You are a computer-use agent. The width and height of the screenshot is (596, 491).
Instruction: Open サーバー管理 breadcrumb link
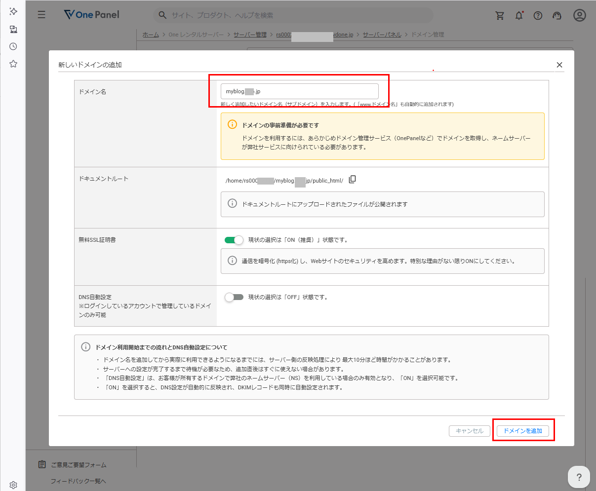click(250, 35)
